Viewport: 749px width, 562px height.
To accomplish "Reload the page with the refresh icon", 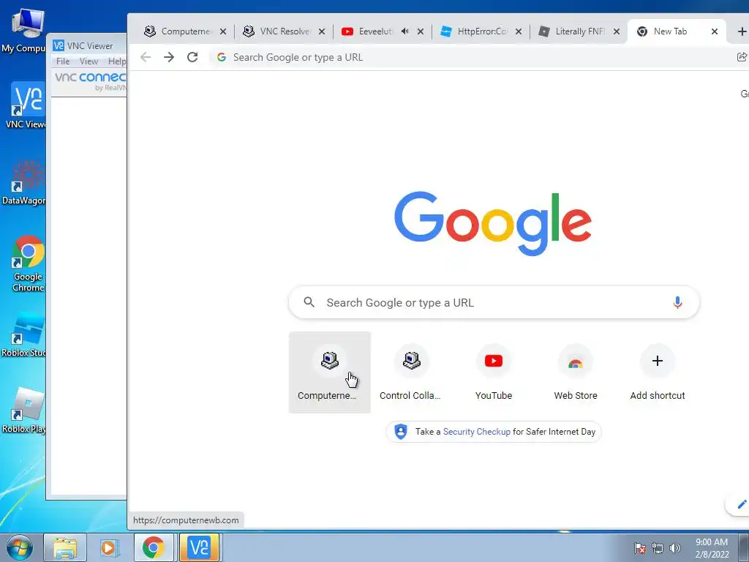I will [x=192, y=57].
